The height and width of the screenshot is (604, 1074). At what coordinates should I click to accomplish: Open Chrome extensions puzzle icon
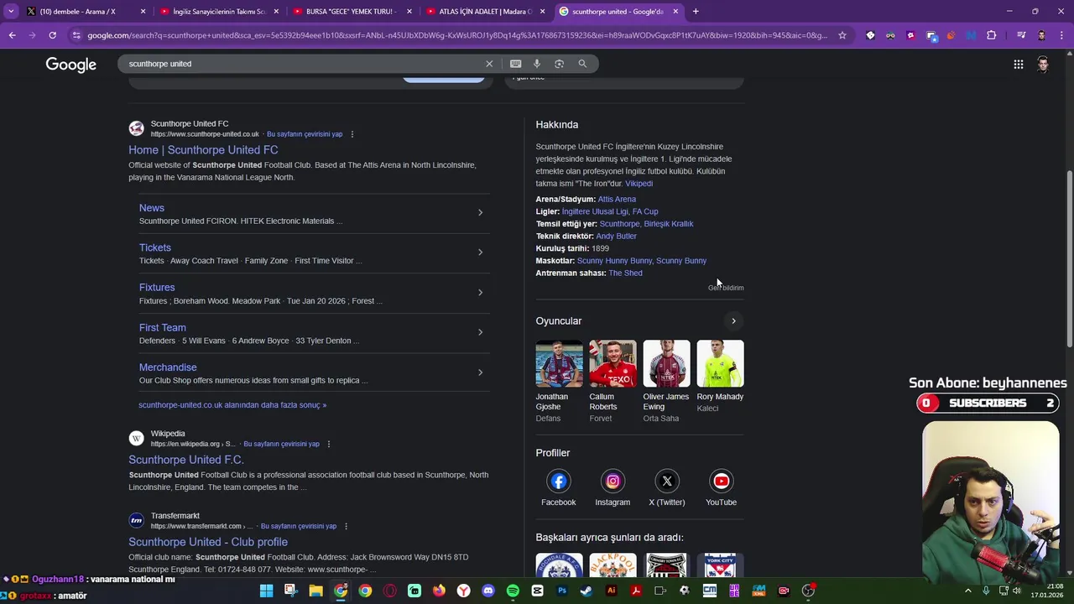point(992,35)
